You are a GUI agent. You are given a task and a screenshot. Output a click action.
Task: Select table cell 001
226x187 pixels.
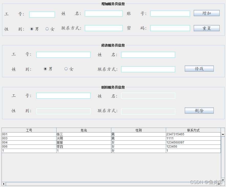tap(29, 134)
